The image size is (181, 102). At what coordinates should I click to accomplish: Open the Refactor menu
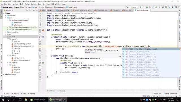coord(34,4)
